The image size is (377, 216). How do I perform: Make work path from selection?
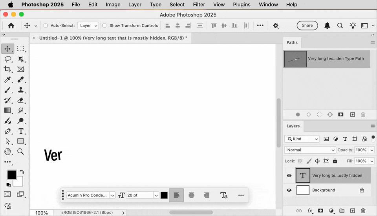330,115
